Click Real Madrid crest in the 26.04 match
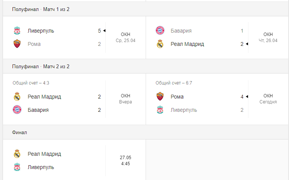The width and height of the screenshot is (289, 180). click(x=160, y=44)
